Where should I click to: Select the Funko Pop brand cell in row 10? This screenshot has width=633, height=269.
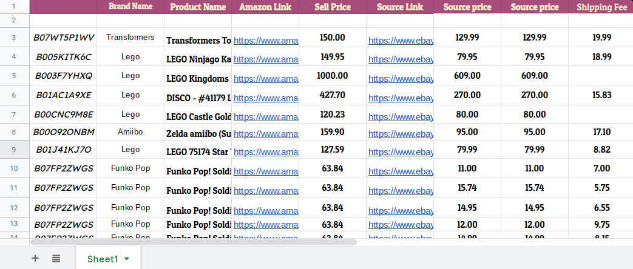pyautogui.click(x=130, y=168)
